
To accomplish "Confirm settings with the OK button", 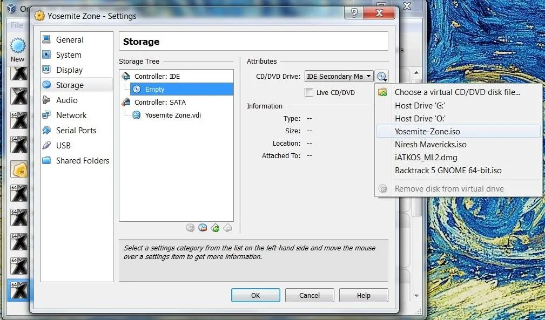I will (255, 295).
